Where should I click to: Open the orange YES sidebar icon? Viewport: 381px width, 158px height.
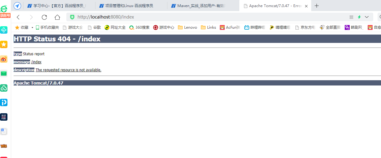tap(4, 146)
